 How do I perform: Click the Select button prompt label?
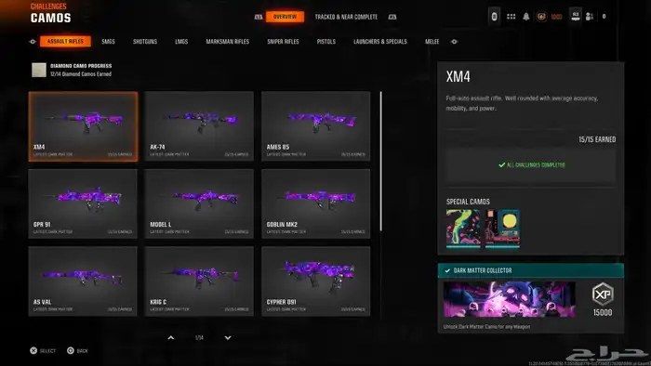[x=47, y=351]
